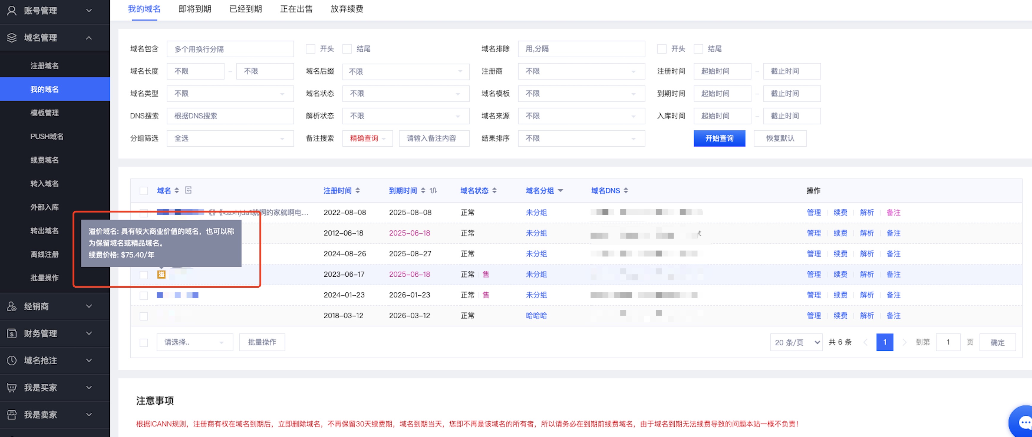Screen dimensions: 1032x437
Task: Open 注册商 dropdown
Action: [581, 71]
